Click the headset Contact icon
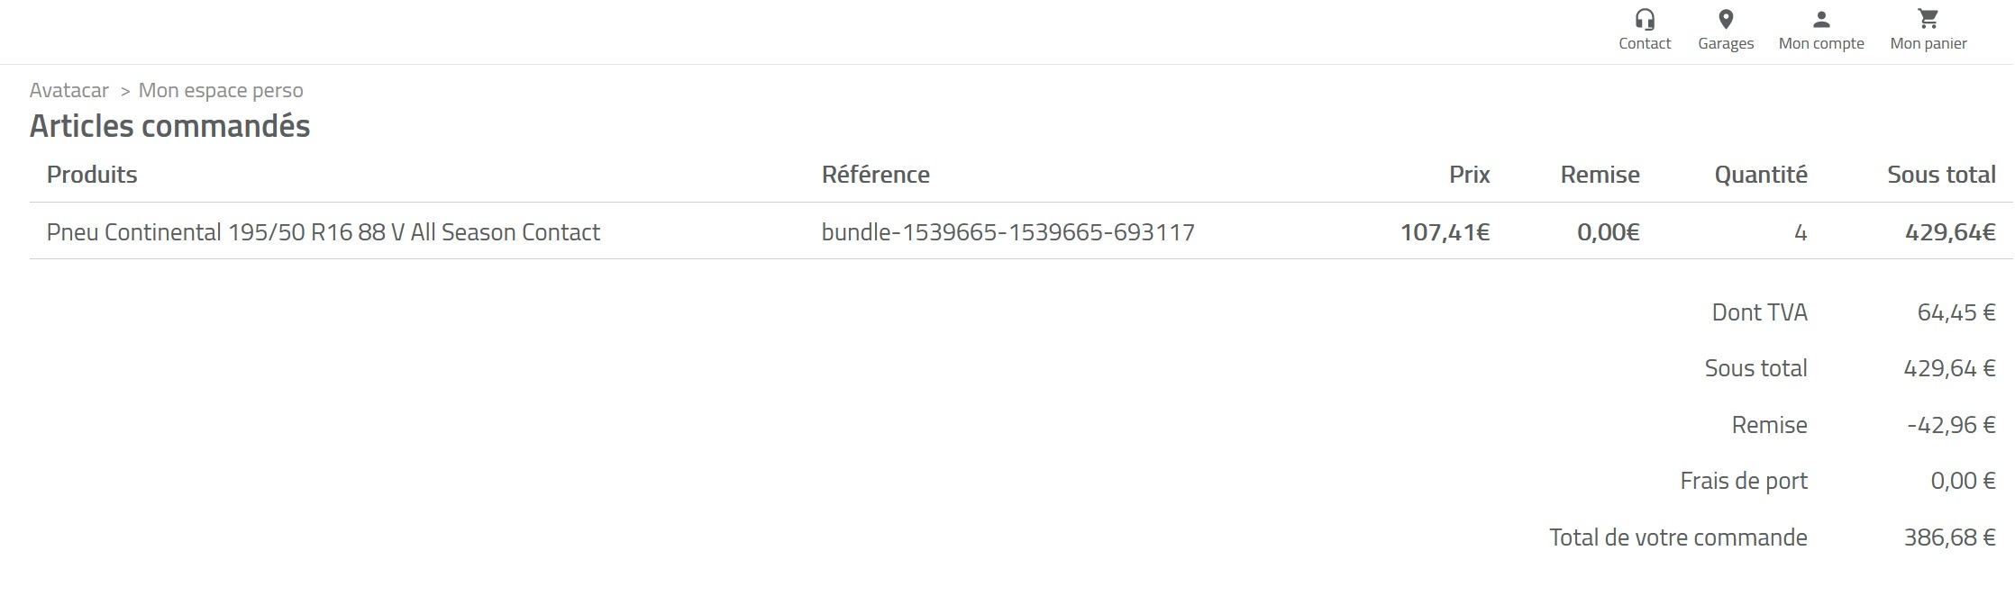Screen dimensions: 2015x596 1645,19
